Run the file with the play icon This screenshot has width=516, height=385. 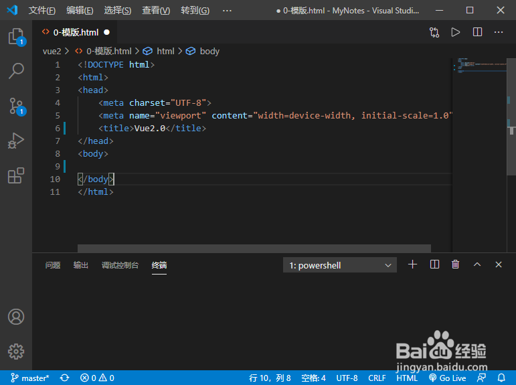coord(456,32)
